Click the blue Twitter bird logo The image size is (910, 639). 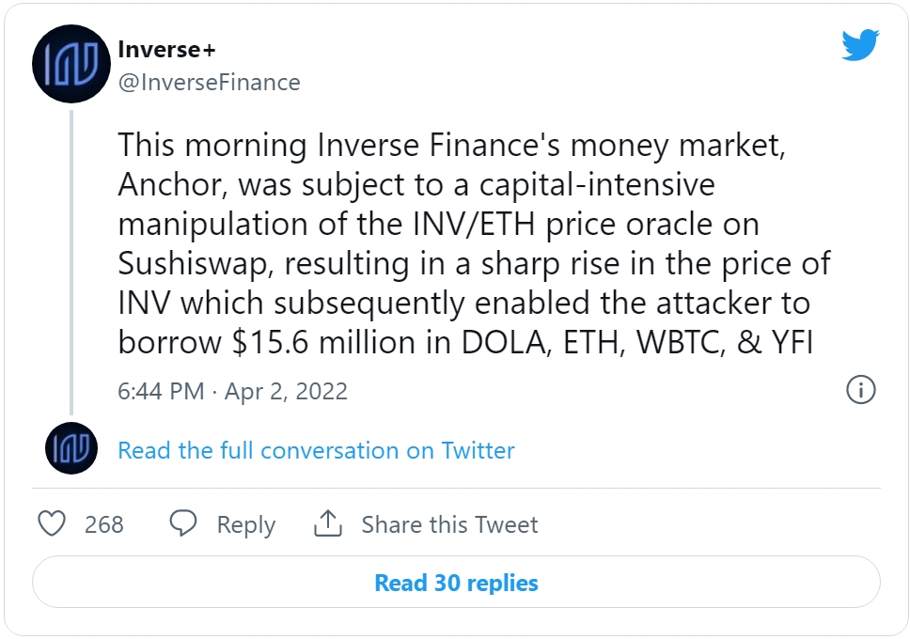(x=860, y=45)
